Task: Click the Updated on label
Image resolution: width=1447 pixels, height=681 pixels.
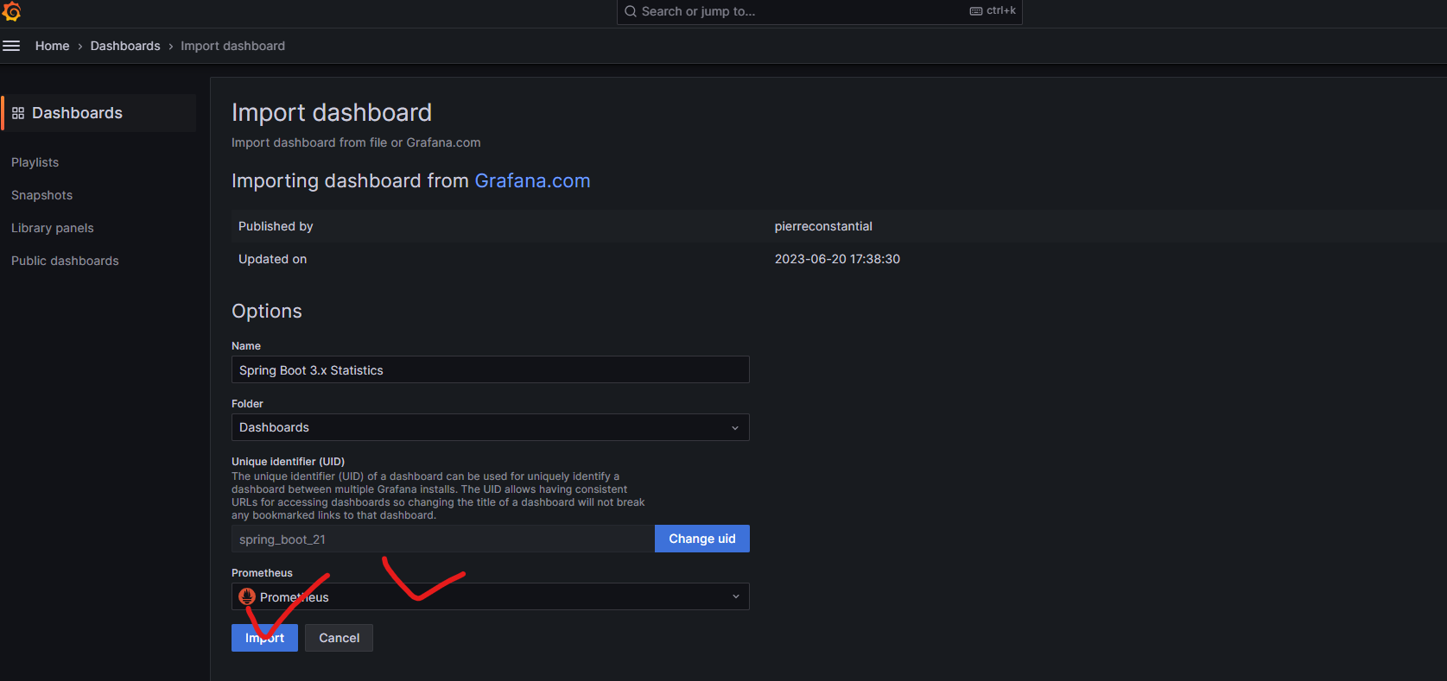Action: [272, 259]
